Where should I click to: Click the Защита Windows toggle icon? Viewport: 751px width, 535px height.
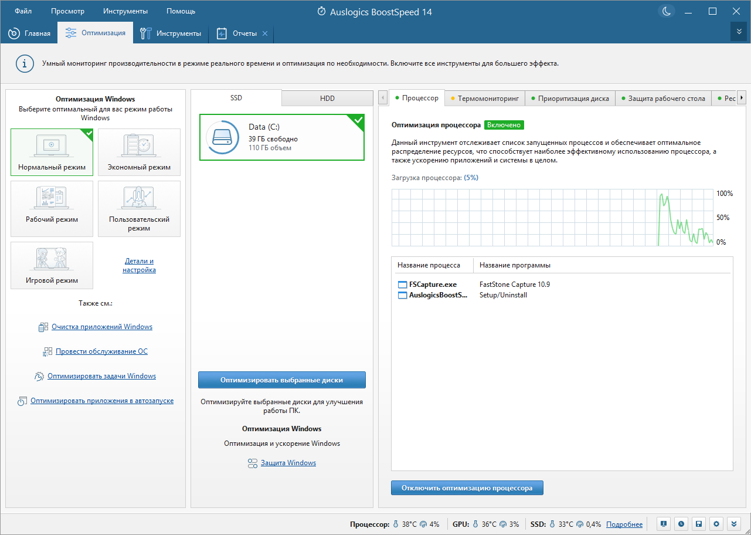click(253, 463)
